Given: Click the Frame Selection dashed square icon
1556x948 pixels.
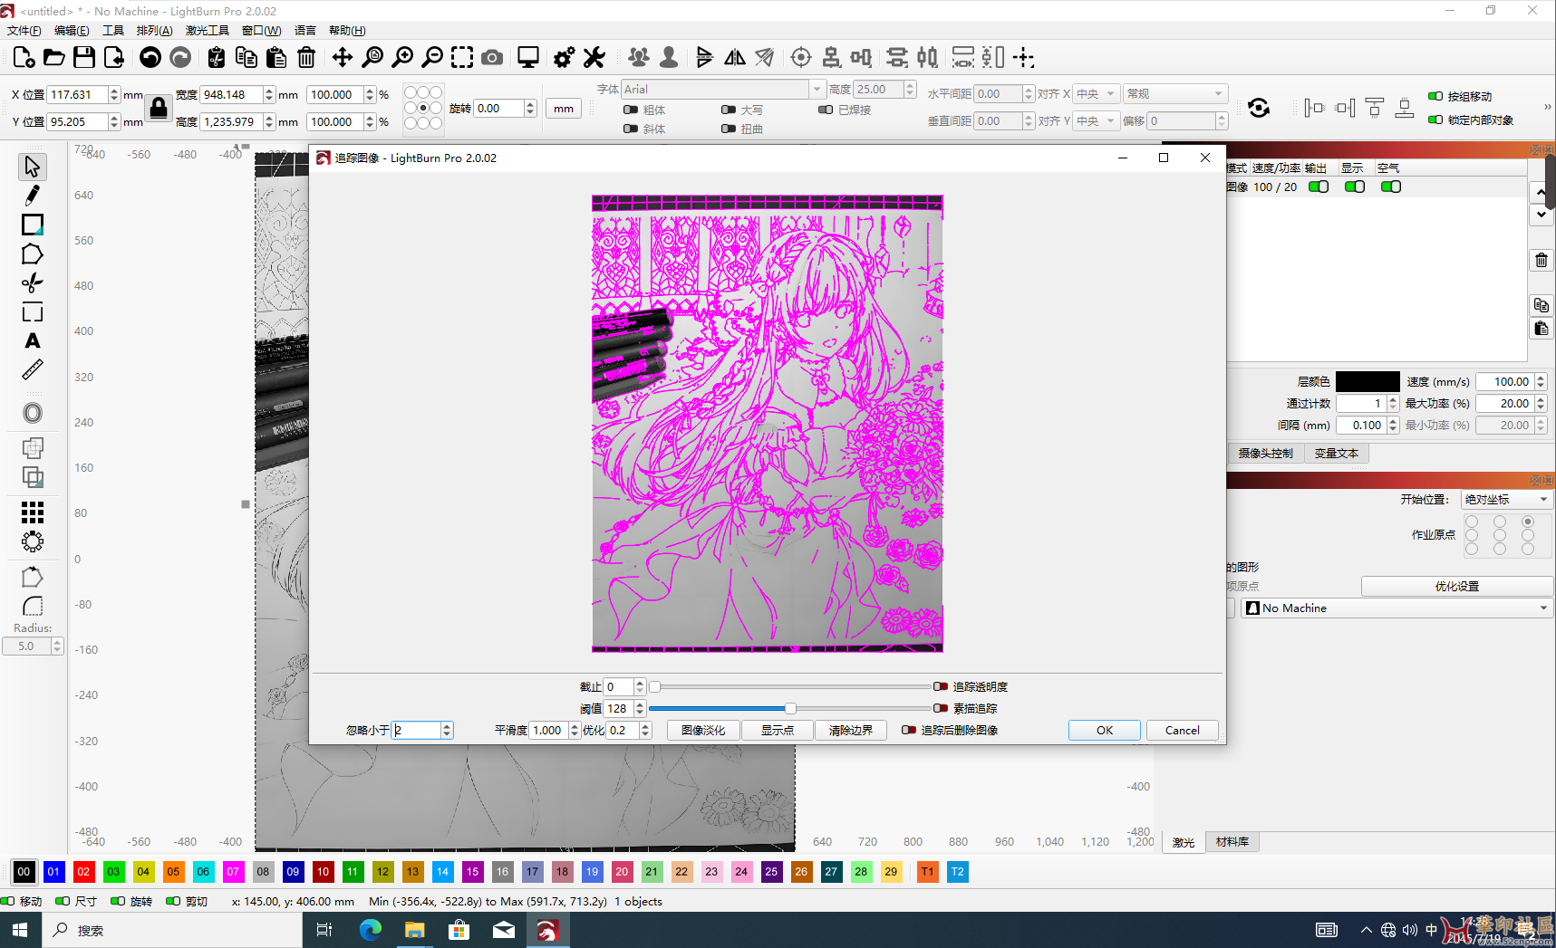Looking at the screenshot, I should 462,58.
